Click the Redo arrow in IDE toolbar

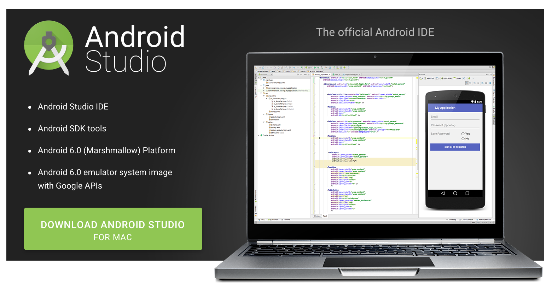(271, 67)
